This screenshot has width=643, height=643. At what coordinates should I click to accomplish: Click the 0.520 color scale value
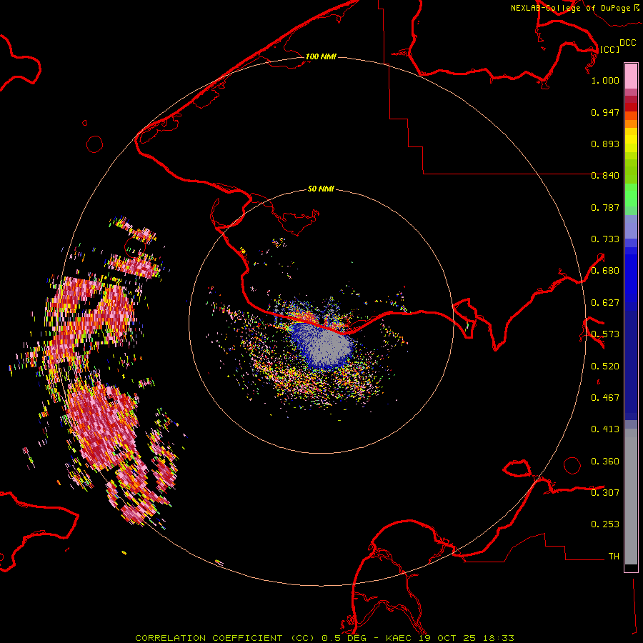point(605,367)
